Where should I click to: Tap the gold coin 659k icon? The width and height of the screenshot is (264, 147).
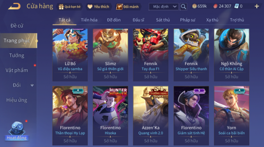[x=194, y=7]
